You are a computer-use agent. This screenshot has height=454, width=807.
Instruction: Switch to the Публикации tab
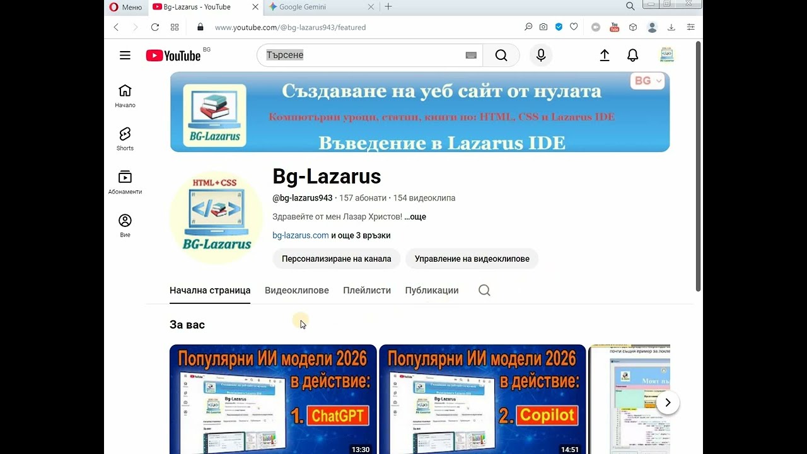(x=432, y=291)
